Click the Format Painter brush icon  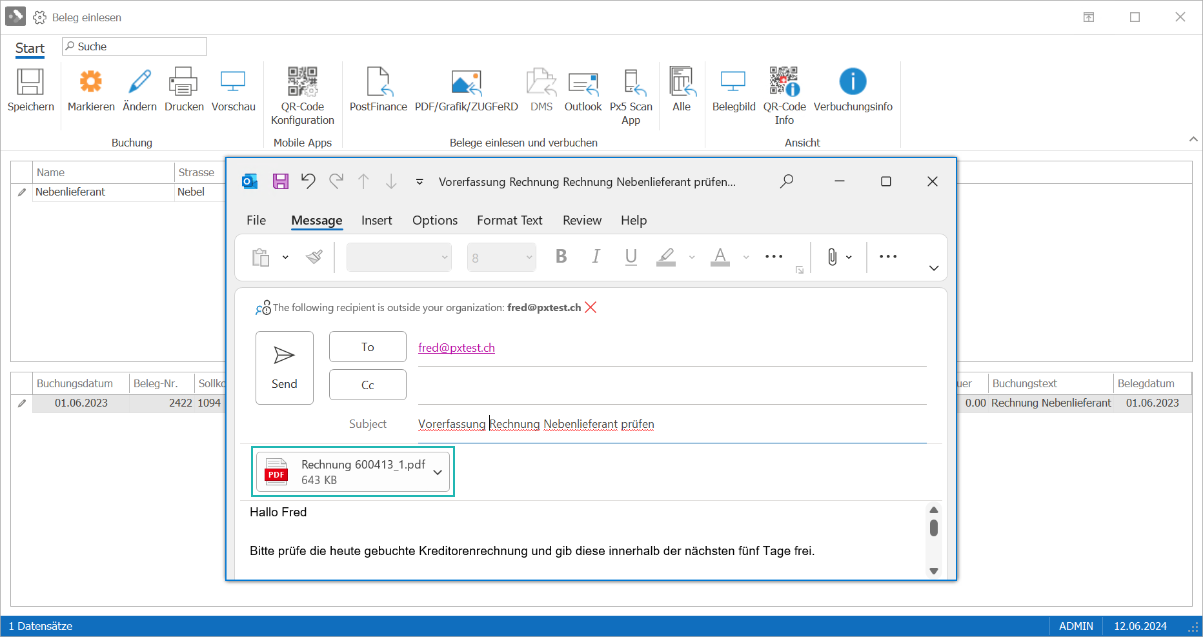pyautogui.click(x=314, y=257)
